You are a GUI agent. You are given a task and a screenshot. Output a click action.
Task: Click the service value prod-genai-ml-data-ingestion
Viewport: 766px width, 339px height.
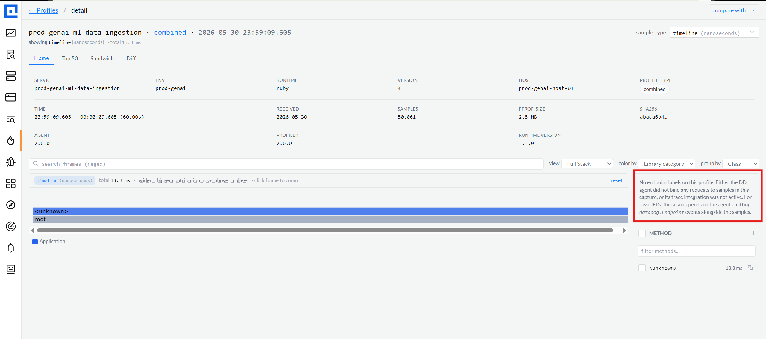77,88
